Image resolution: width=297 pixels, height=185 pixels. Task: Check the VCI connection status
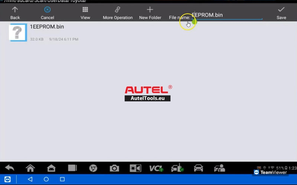coord(156,168)
